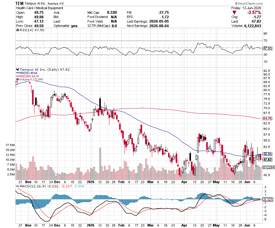This screenshot has width=275, height=228.
Task: Click the High value 49.98
Action: (x=39, y=17)
